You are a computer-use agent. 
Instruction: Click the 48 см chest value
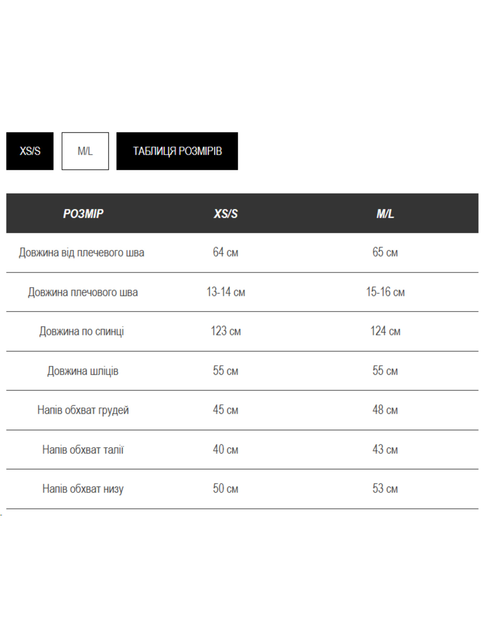[385, 410]
